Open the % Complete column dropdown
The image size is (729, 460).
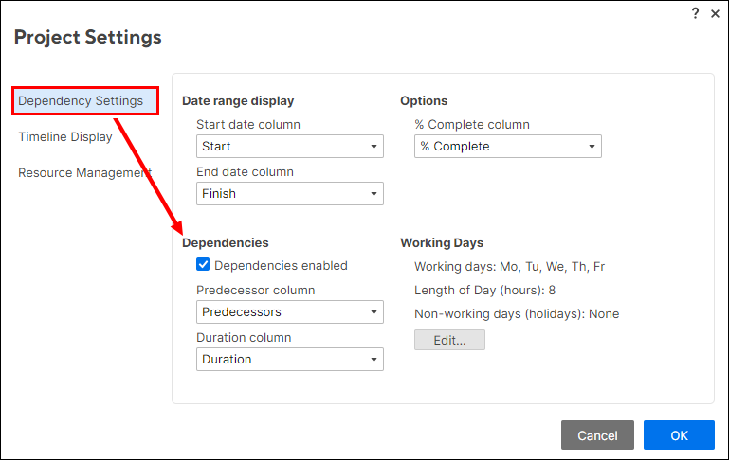click(x=507, y=147)
